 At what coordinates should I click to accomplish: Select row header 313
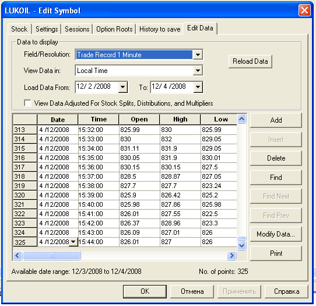25,130
